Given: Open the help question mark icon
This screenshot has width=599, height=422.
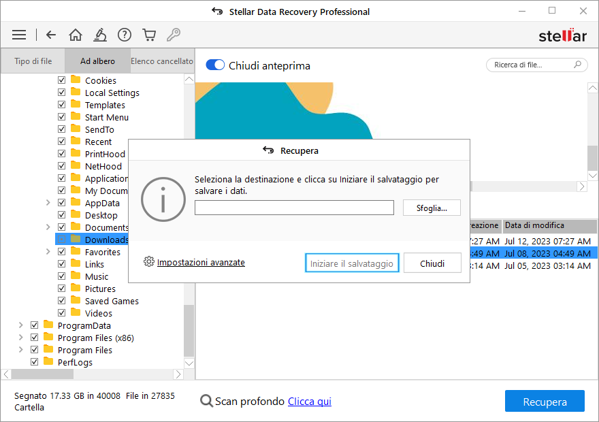Looking at the screenshot, I should [124, 35].
